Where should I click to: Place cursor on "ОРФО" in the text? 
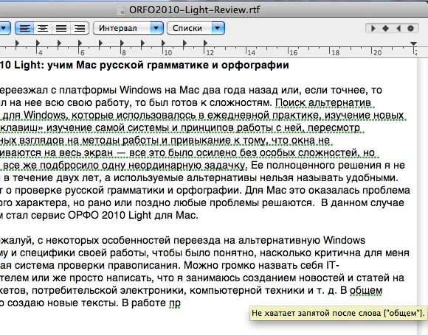click(83, 216)
